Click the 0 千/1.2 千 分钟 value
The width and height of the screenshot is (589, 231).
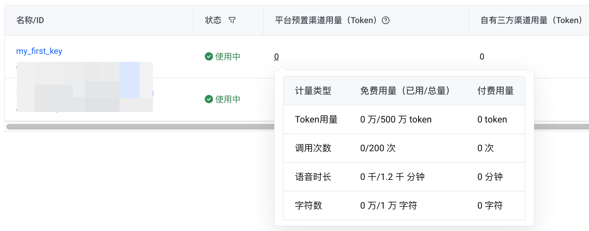(392, 177)
